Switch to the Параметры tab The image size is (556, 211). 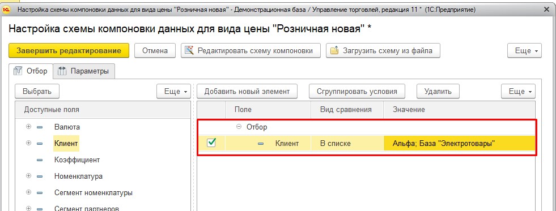84,71
